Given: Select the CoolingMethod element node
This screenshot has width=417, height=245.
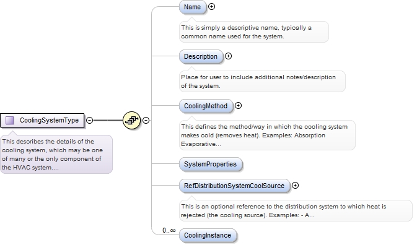Looking at the screenshot, I should (x=206, y=106).
